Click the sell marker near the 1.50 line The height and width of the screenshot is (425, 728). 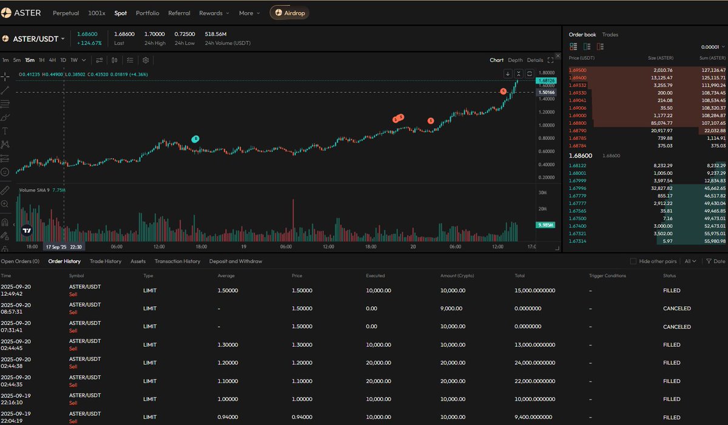tap(503, 91)
